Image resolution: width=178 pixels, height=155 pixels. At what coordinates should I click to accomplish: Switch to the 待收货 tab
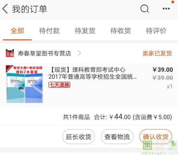click(x=121, y=31)
